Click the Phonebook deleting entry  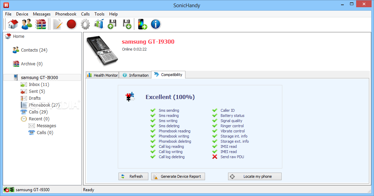pos(175,141)
